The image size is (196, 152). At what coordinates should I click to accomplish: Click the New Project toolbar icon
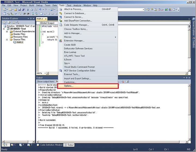click(x=5, y=10)
